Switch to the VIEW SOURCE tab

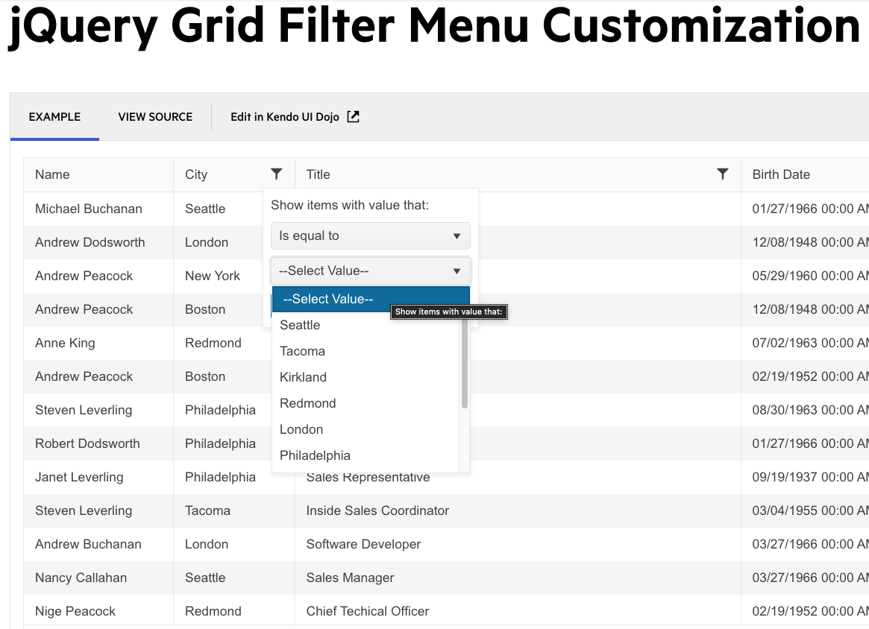pos(155,117)
